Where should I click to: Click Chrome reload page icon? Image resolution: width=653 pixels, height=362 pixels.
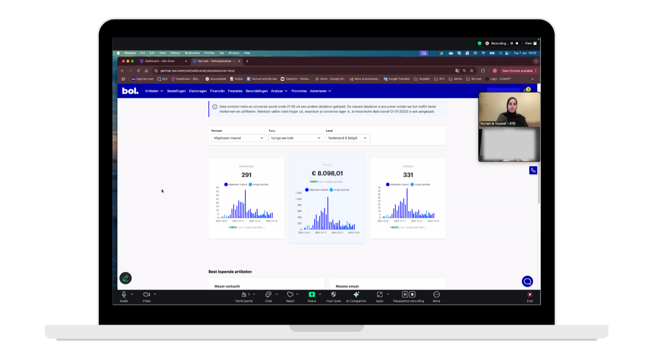(138, 70)
